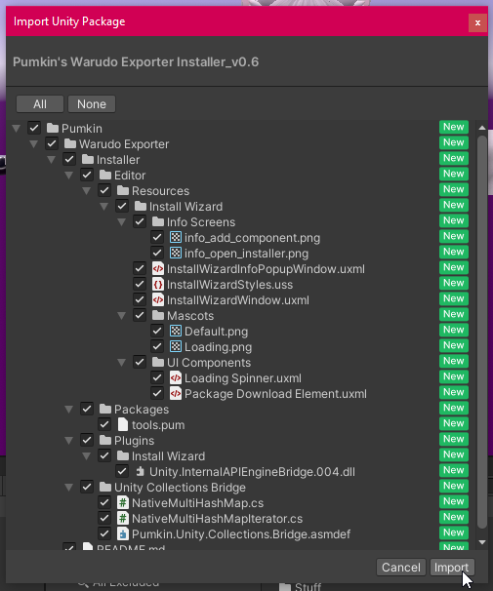The image size is (493, 591).
Task: Click the InstallWizardStyles.uss stylesheet icon
Action: [x=158, y=284]
